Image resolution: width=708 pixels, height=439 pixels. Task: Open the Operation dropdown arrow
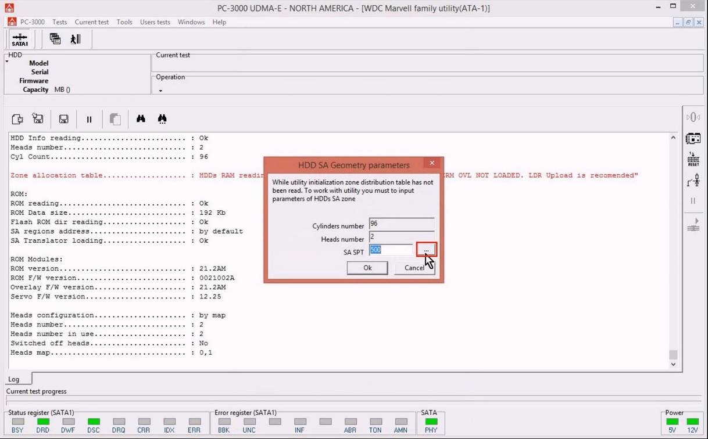(x=160, y=91)
